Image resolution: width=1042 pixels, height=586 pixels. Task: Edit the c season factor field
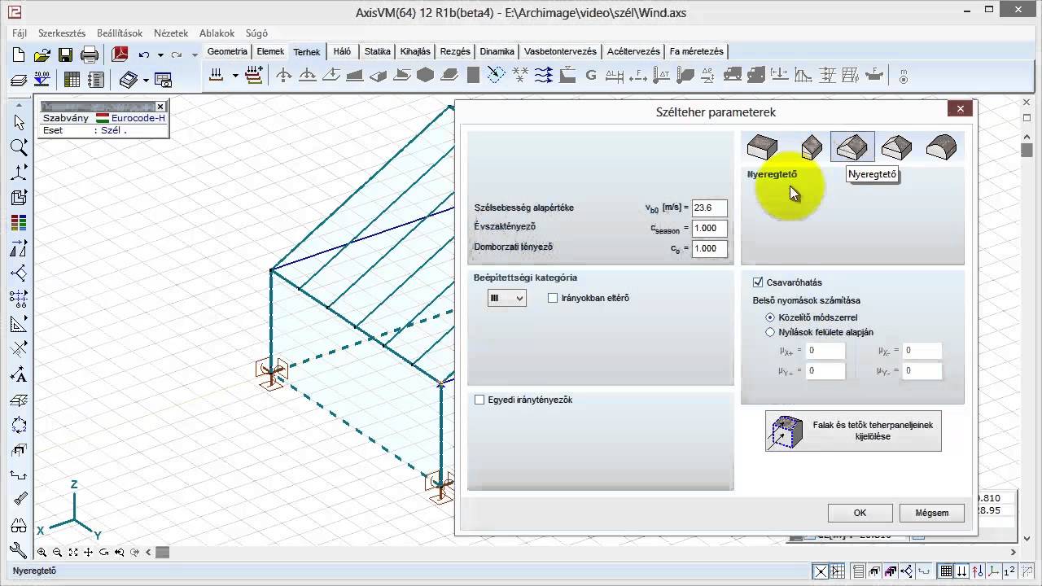click(x=709, y=229)
